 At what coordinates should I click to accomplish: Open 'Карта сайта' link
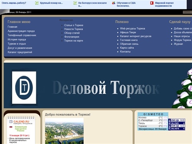127,48
